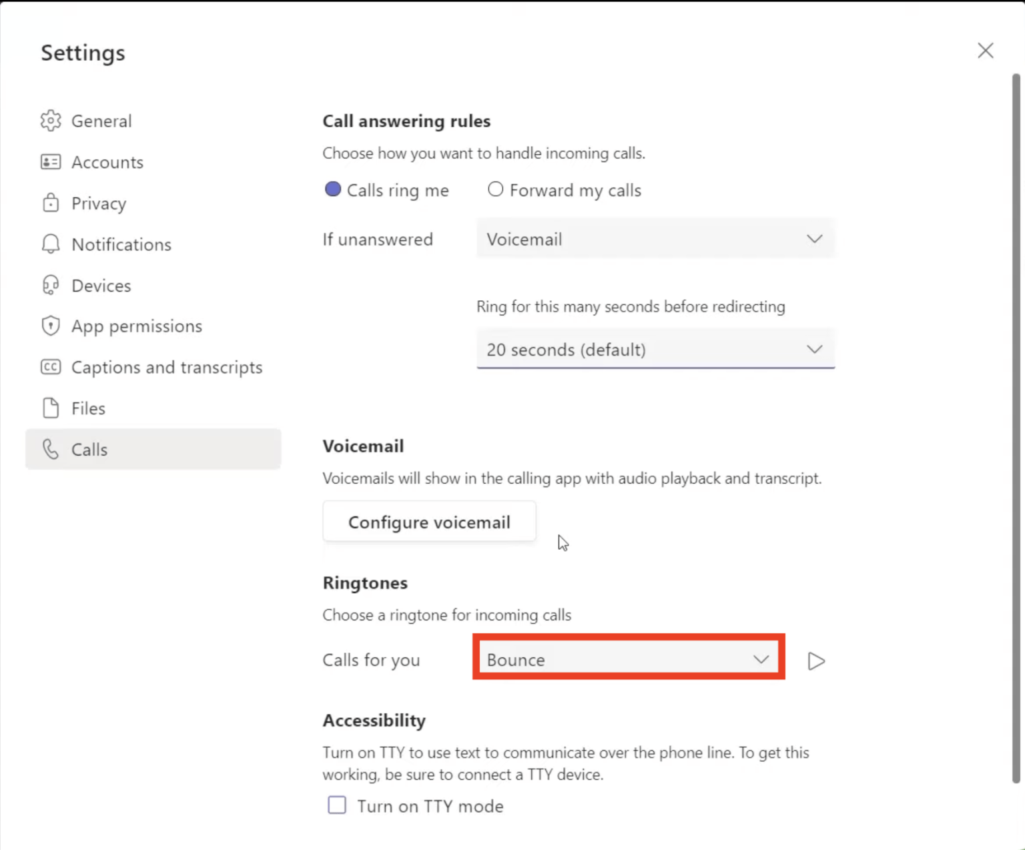Play the Bounce ringtone preview
The image size is (1025, 850).
816,661
